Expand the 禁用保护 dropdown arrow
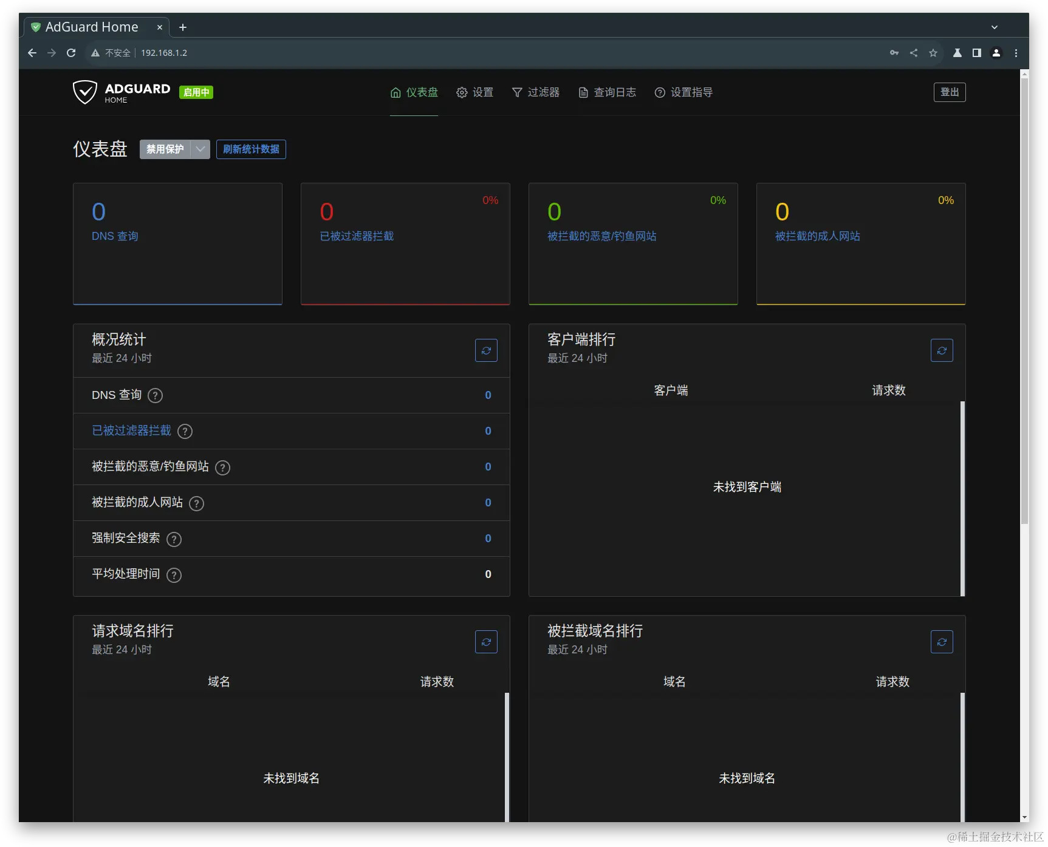Viewport: 1048px width, 847px height. coord(200,149)
